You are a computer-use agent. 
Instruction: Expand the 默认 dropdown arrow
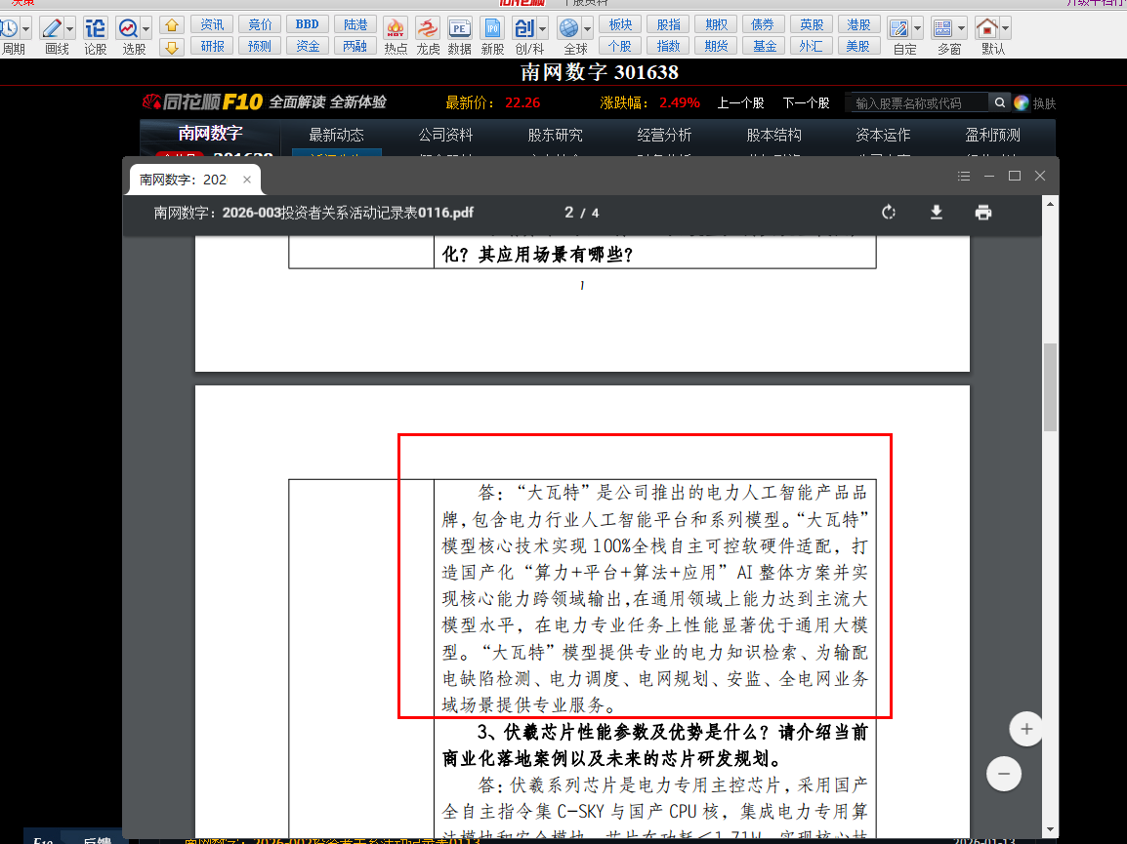(x=1005, y=29)
